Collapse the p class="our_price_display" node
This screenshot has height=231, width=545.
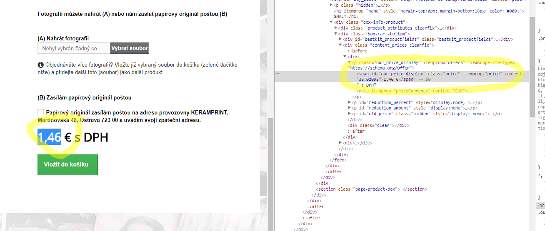(350, 62)
